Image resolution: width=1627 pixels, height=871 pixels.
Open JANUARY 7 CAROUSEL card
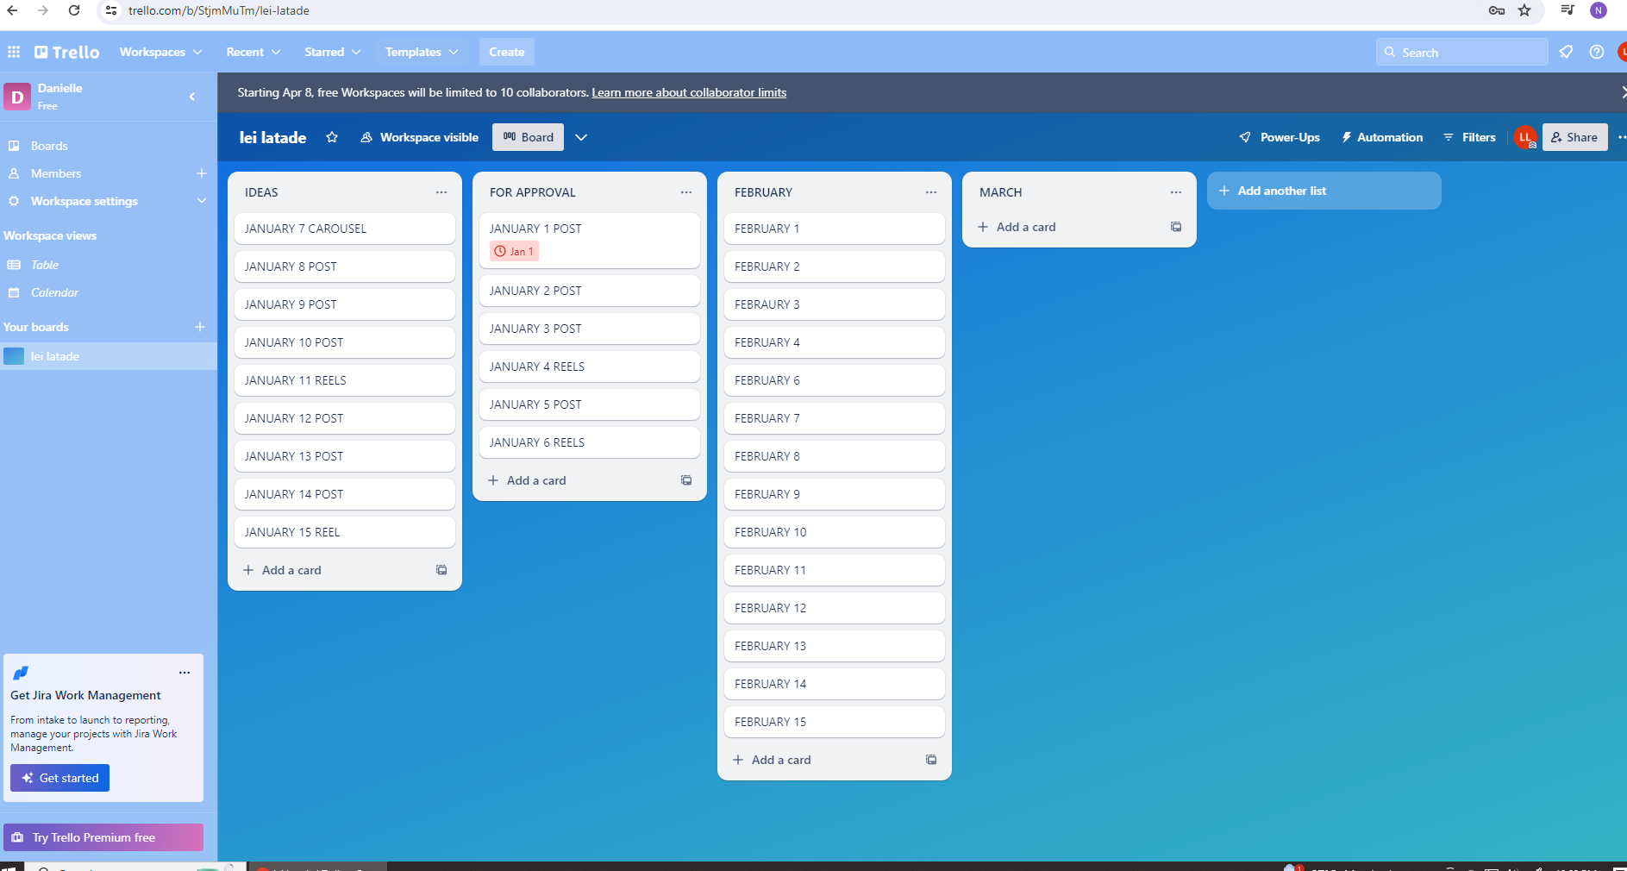[x=345, y=229]
